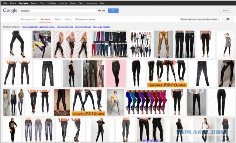Follow related query лосины под кожу
Screen dimensions: 236x143
(65, 27)
